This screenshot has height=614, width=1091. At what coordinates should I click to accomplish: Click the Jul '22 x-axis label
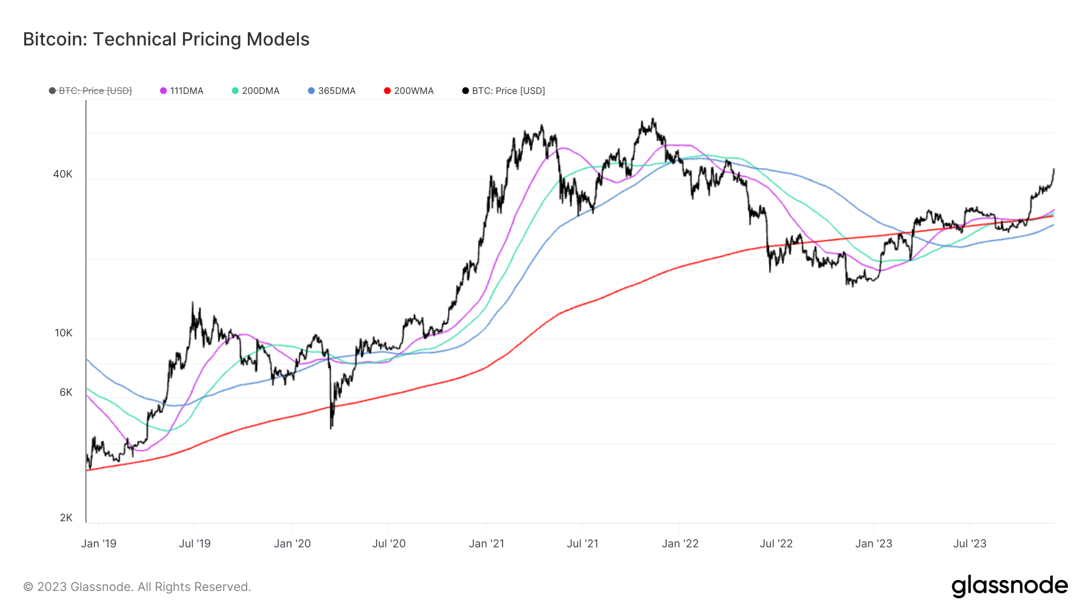click(776, 544)
